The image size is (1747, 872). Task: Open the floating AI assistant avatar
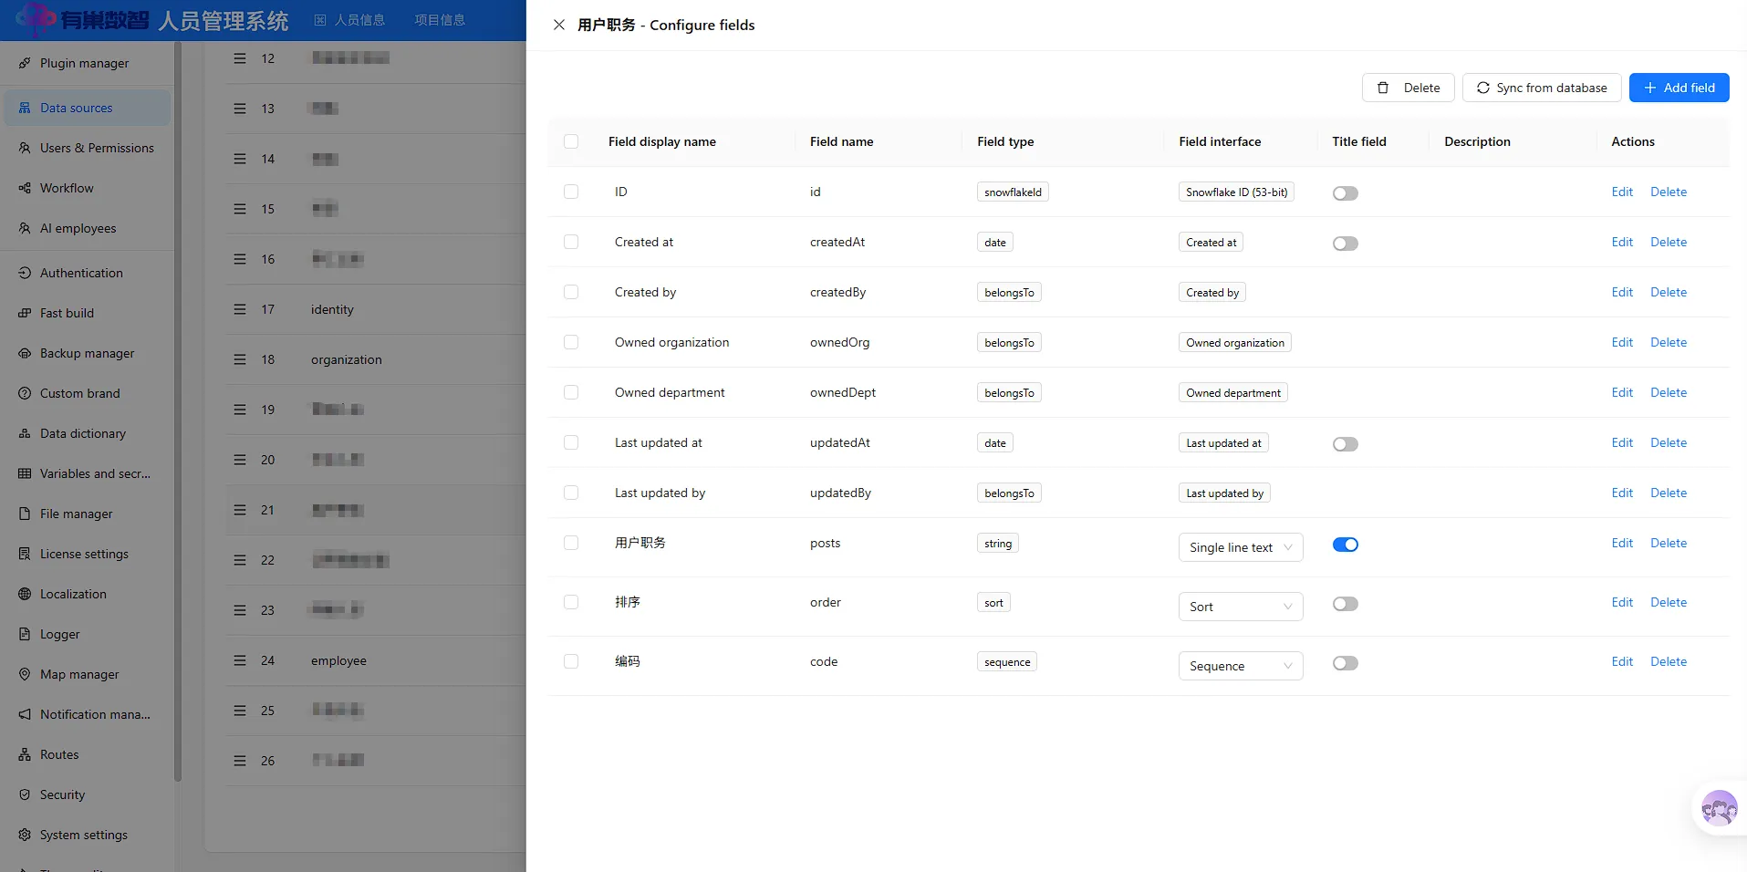click(1719, 808)
